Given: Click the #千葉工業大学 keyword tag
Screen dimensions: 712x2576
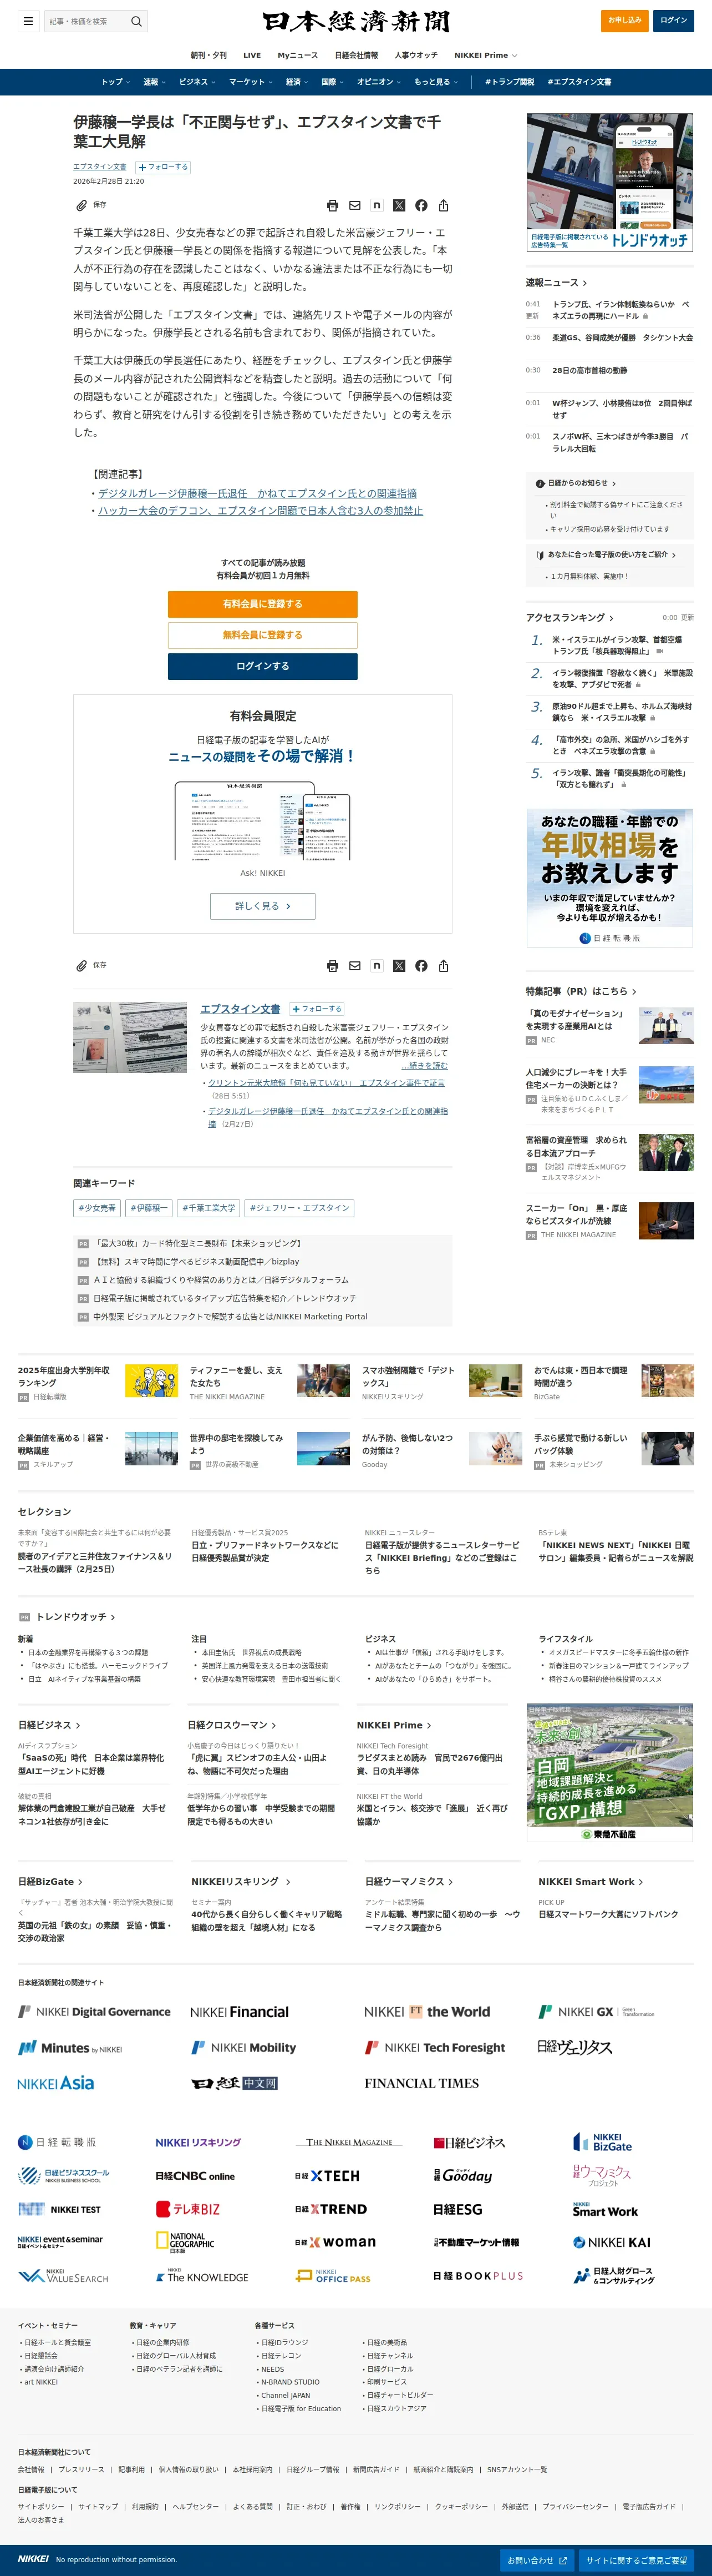Looking at the screenshot, I should (x=210, y=1208).
